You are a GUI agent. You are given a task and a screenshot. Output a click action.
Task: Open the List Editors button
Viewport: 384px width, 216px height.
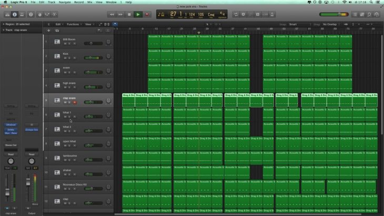355,14
